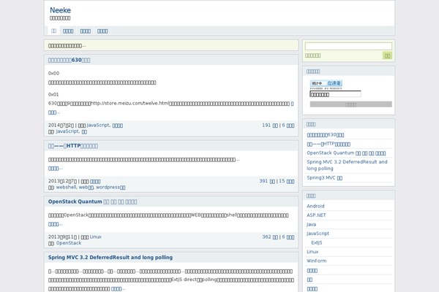439x292 pixels.
Task: Open the OpenStack Quantum post heading
Action: click(92, 201)
